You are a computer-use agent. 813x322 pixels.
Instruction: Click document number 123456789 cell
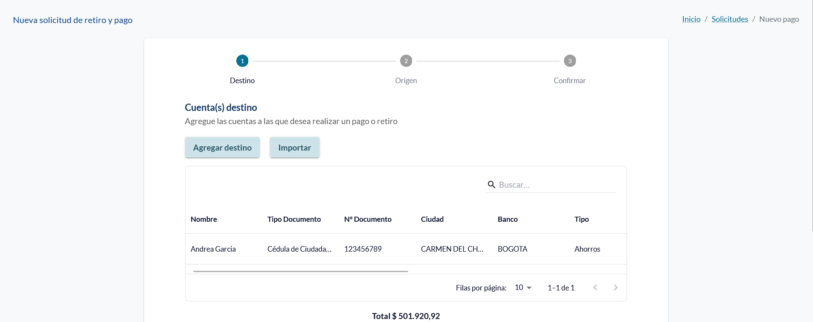pos(363,249)
